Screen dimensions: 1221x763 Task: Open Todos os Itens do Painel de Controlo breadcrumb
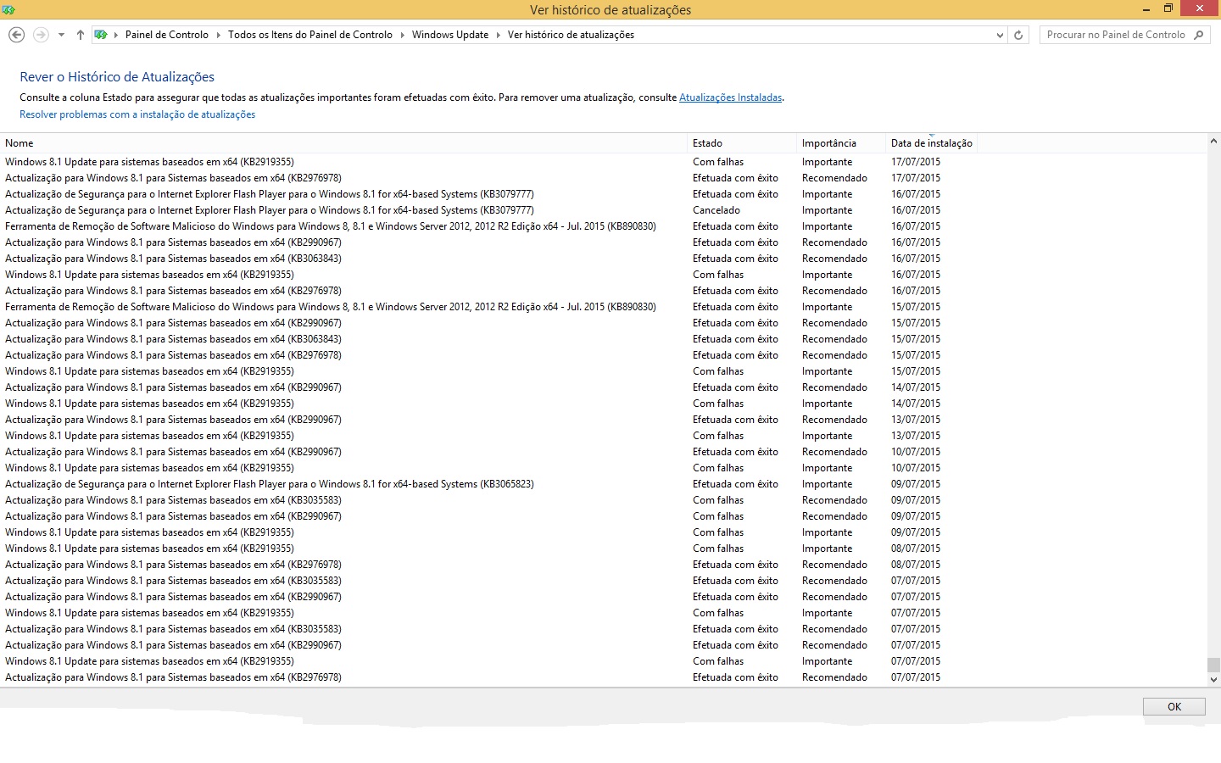pyautogui.click(x=310, y=35)
